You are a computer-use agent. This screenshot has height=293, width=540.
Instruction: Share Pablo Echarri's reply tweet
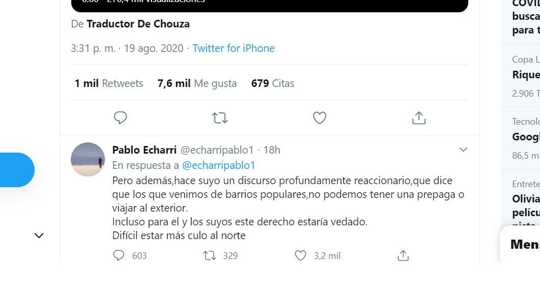tap(403, 255)
